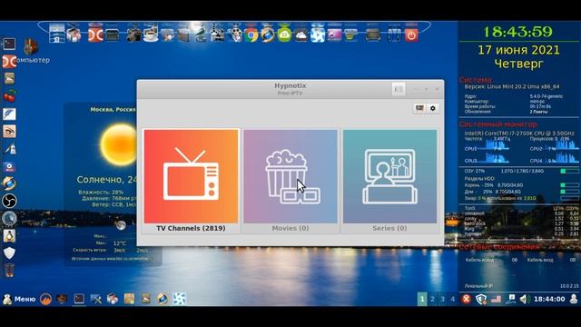This screenshot has height=327, width=581.
Task: Launch the coffee cup icon in top dock
Action: (x=151, y=35)
